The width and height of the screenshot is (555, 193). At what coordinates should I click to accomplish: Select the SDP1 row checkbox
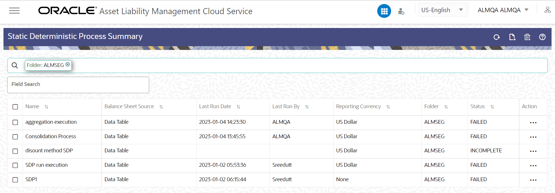coord(15,180)
